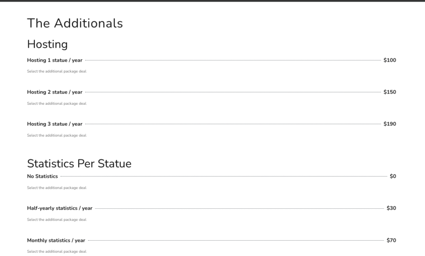Click the description beneath No Statistics

56,188
